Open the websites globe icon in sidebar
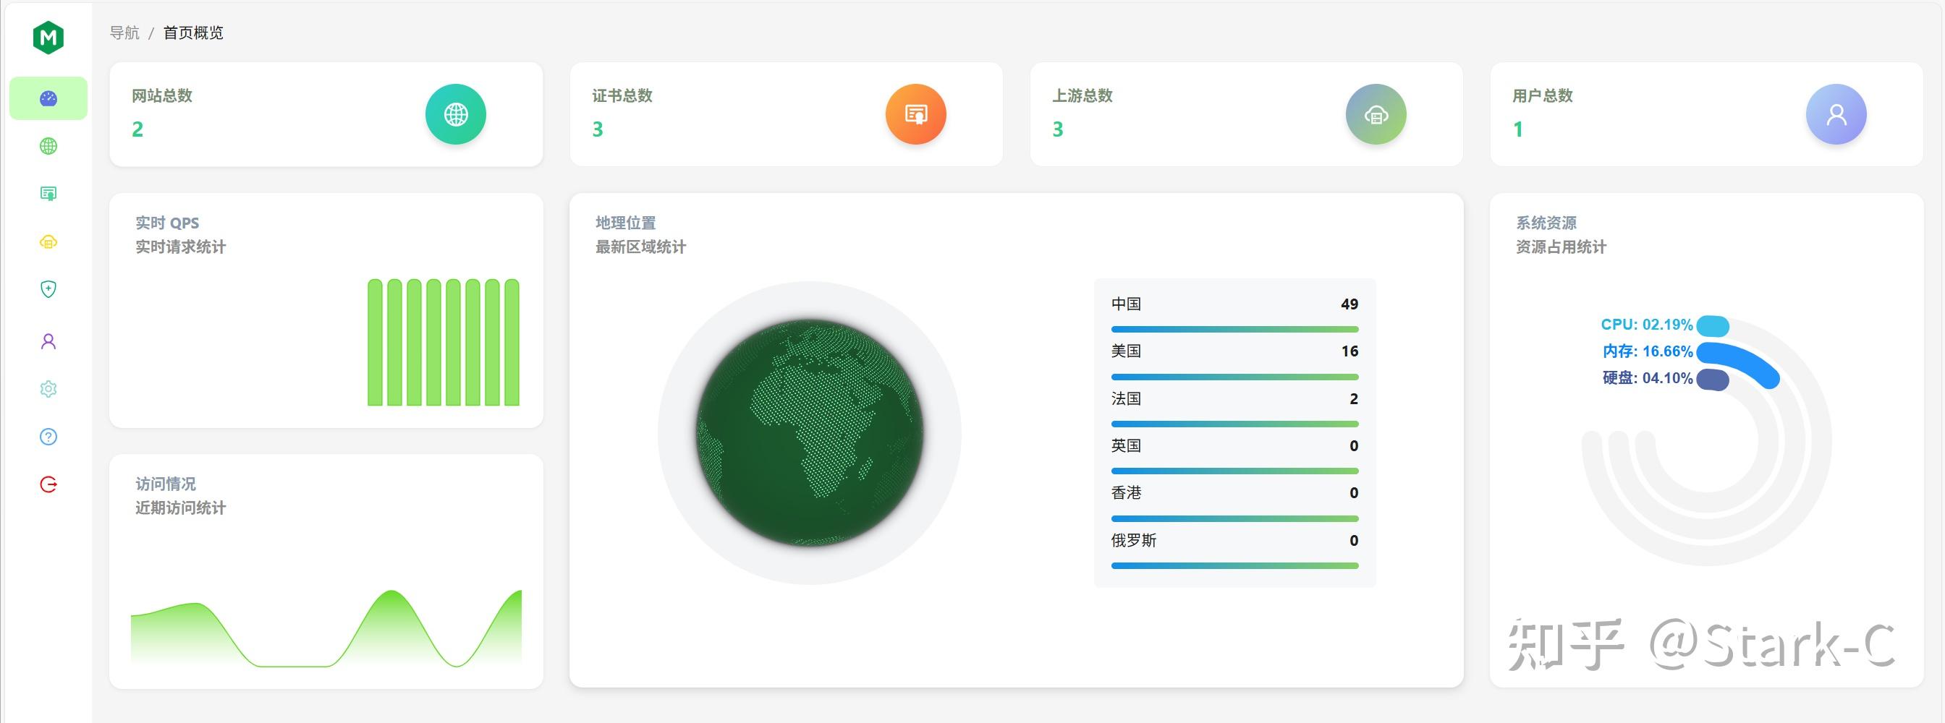The width and height of the screenshot is (1945, 723). (x=48, y=147)
